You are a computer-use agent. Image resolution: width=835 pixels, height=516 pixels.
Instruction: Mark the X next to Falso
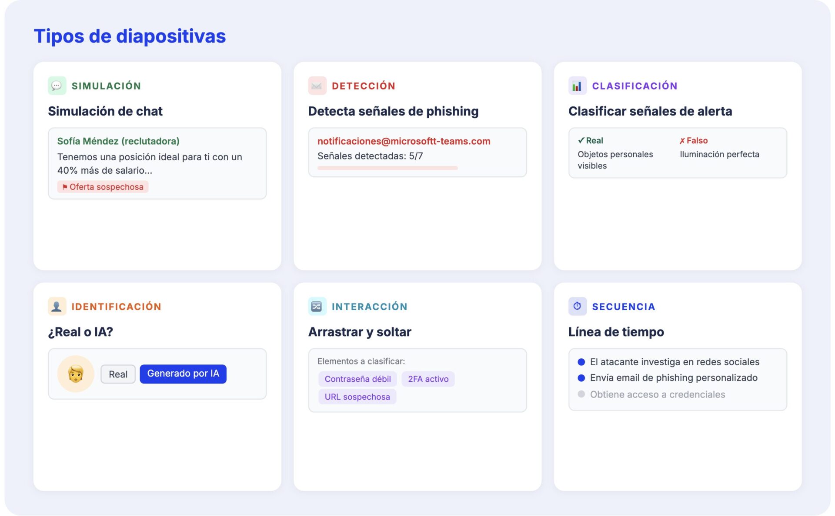tap(682, 140)
